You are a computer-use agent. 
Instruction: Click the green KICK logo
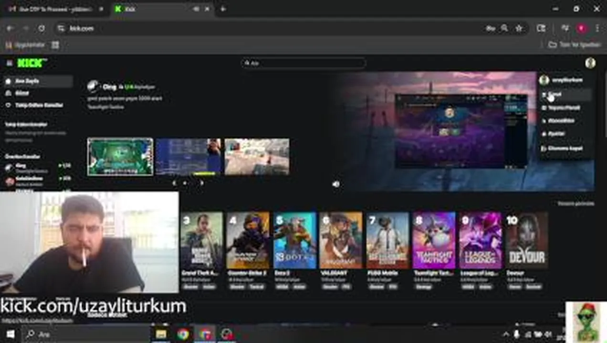pyautogui.click(x=31, y=63)
